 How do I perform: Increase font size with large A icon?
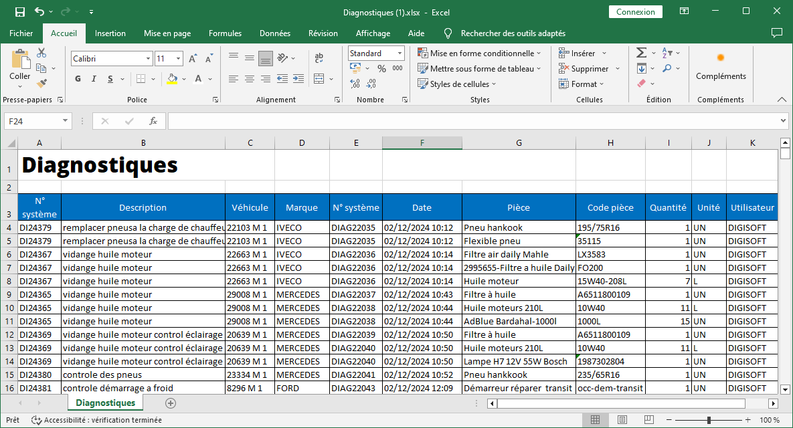193,59
